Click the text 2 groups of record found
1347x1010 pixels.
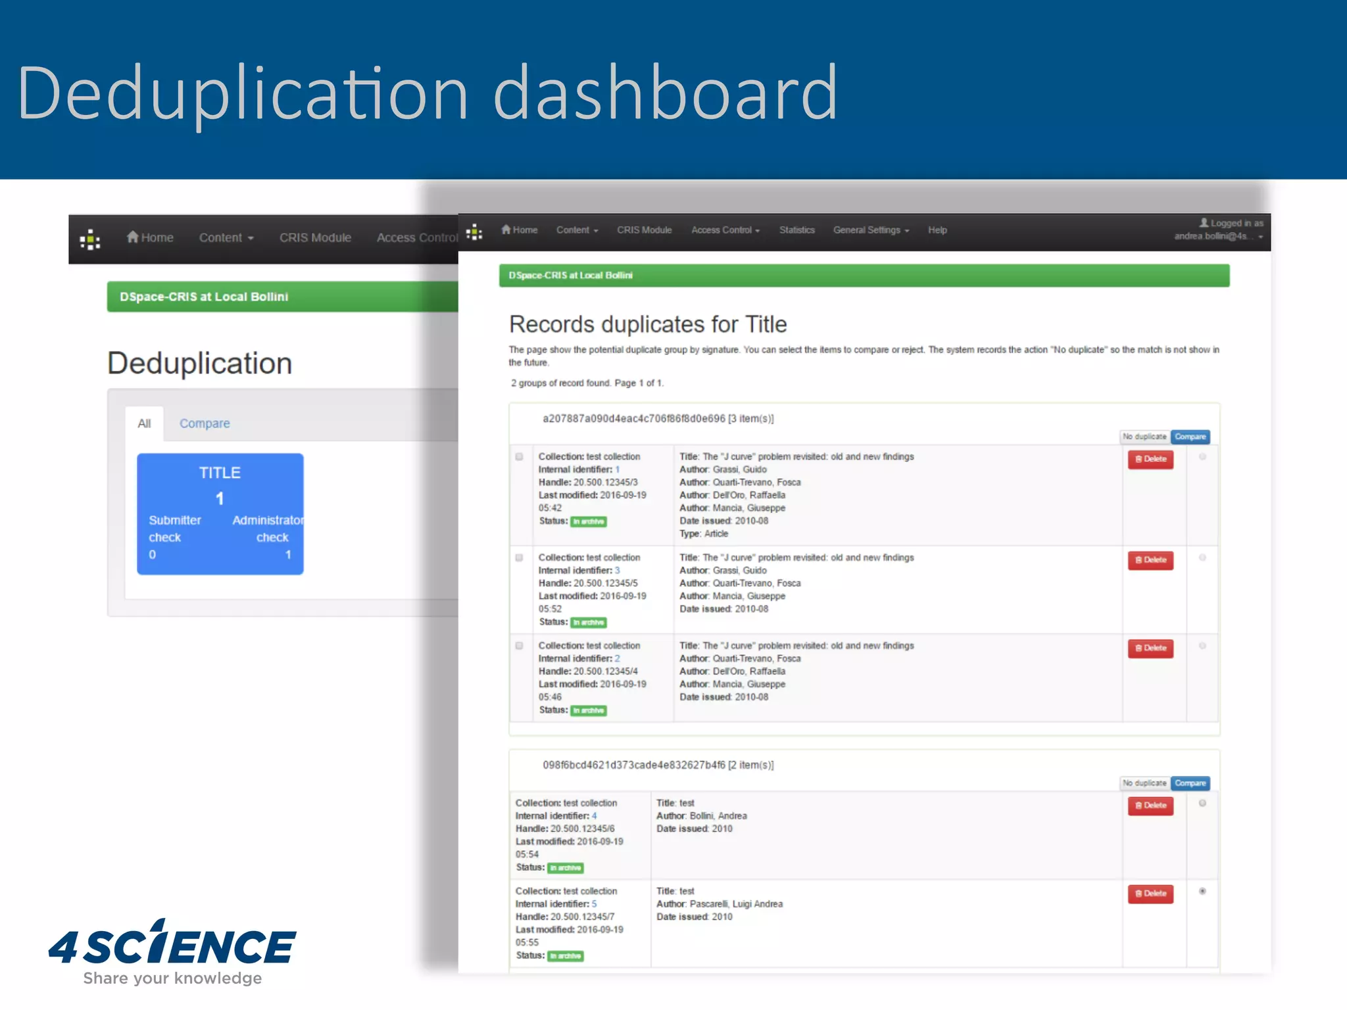[x=561, y=383]
